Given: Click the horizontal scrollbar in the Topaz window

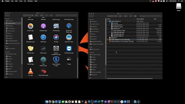Looking at the screenshot, I should point(130,78).
